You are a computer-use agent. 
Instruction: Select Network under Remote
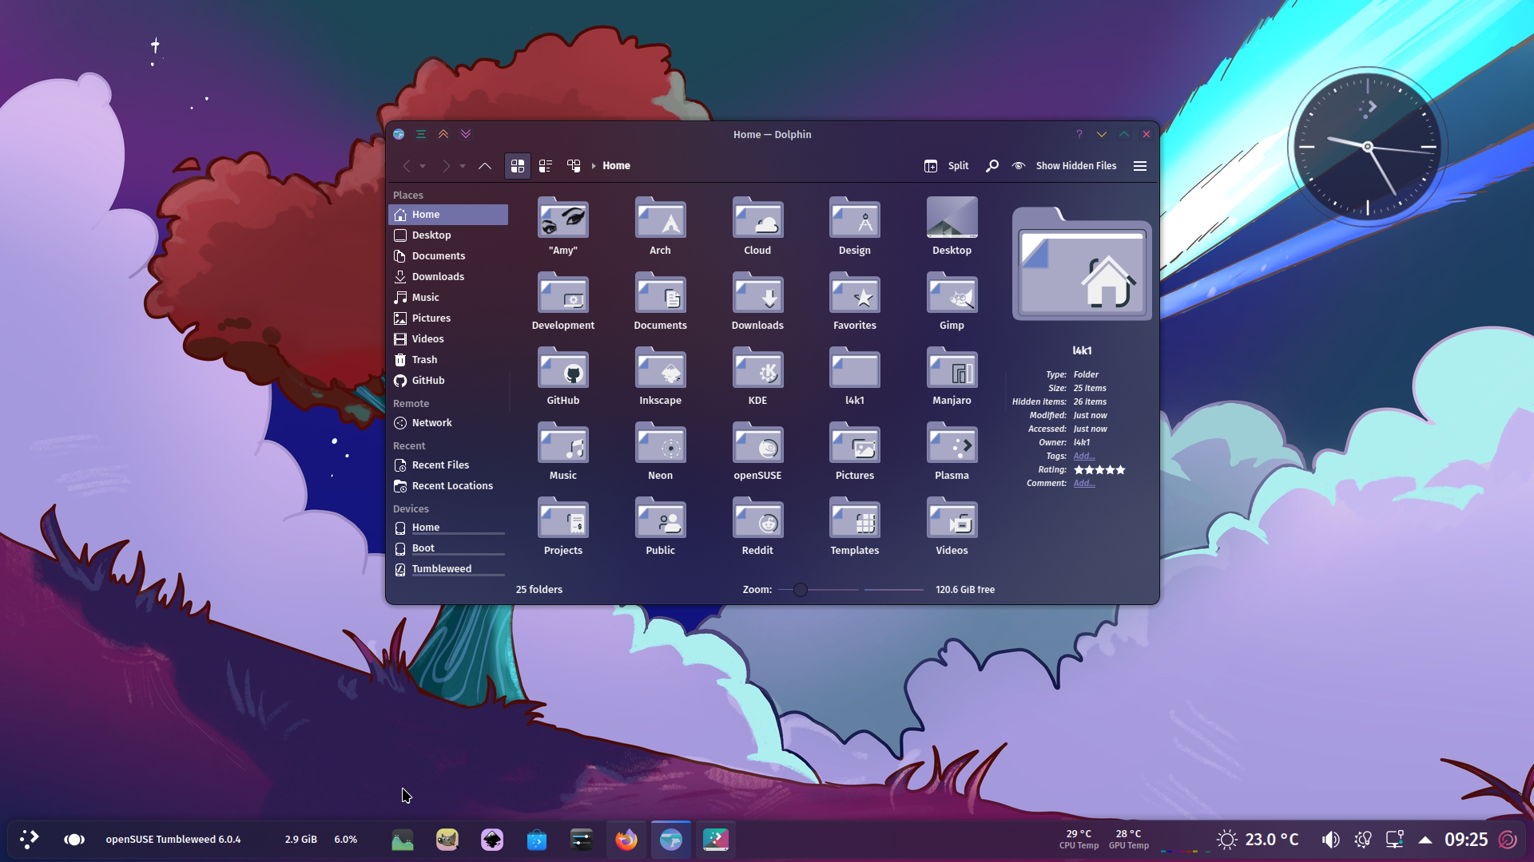tap(448, 423)
